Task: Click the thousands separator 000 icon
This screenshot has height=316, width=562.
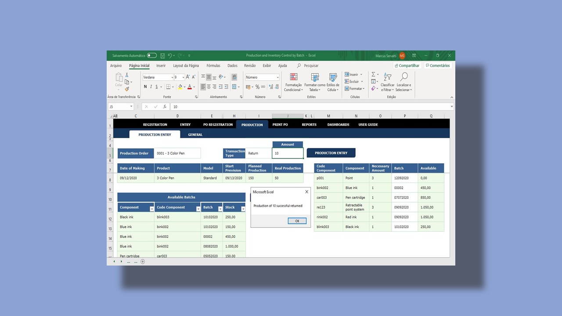Action: [263, 87]
